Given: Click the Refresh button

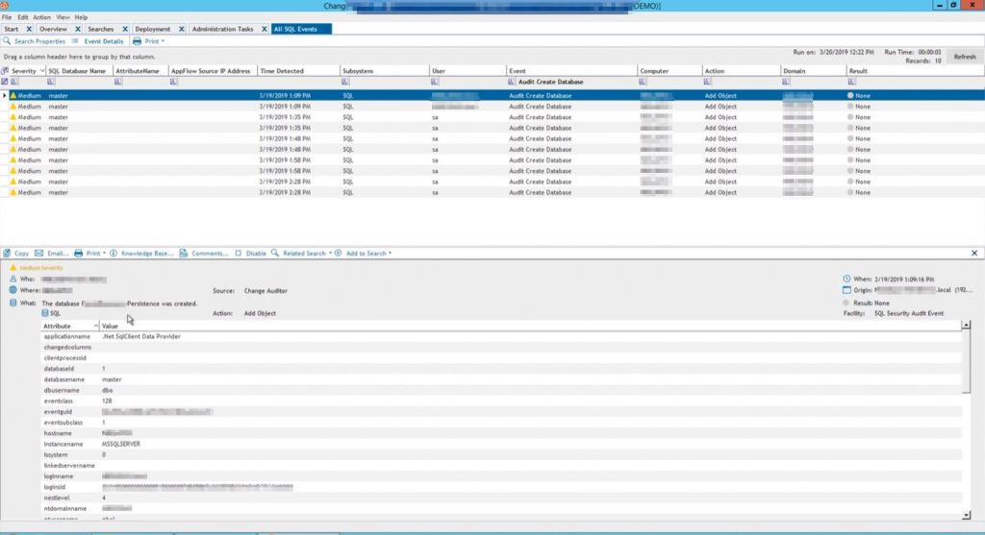Looking at the screenshot, I should [964, 57].
